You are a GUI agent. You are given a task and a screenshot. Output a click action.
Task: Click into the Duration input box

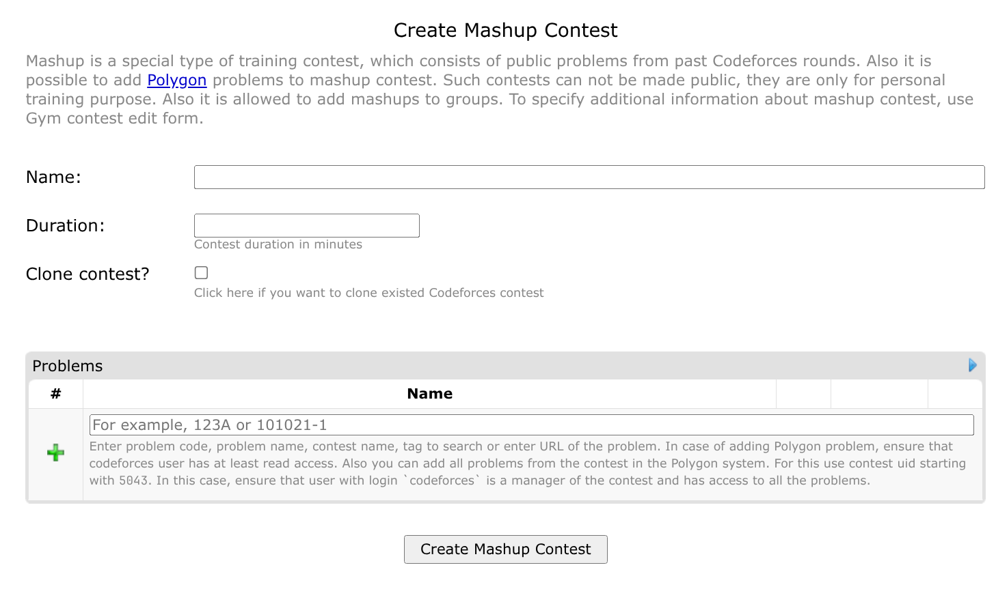306,226
